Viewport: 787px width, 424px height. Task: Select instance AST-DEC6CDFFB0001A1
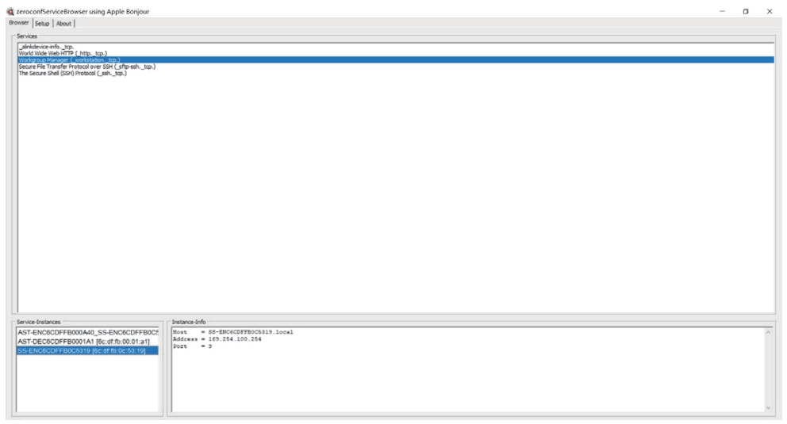[x=88, y=342]
